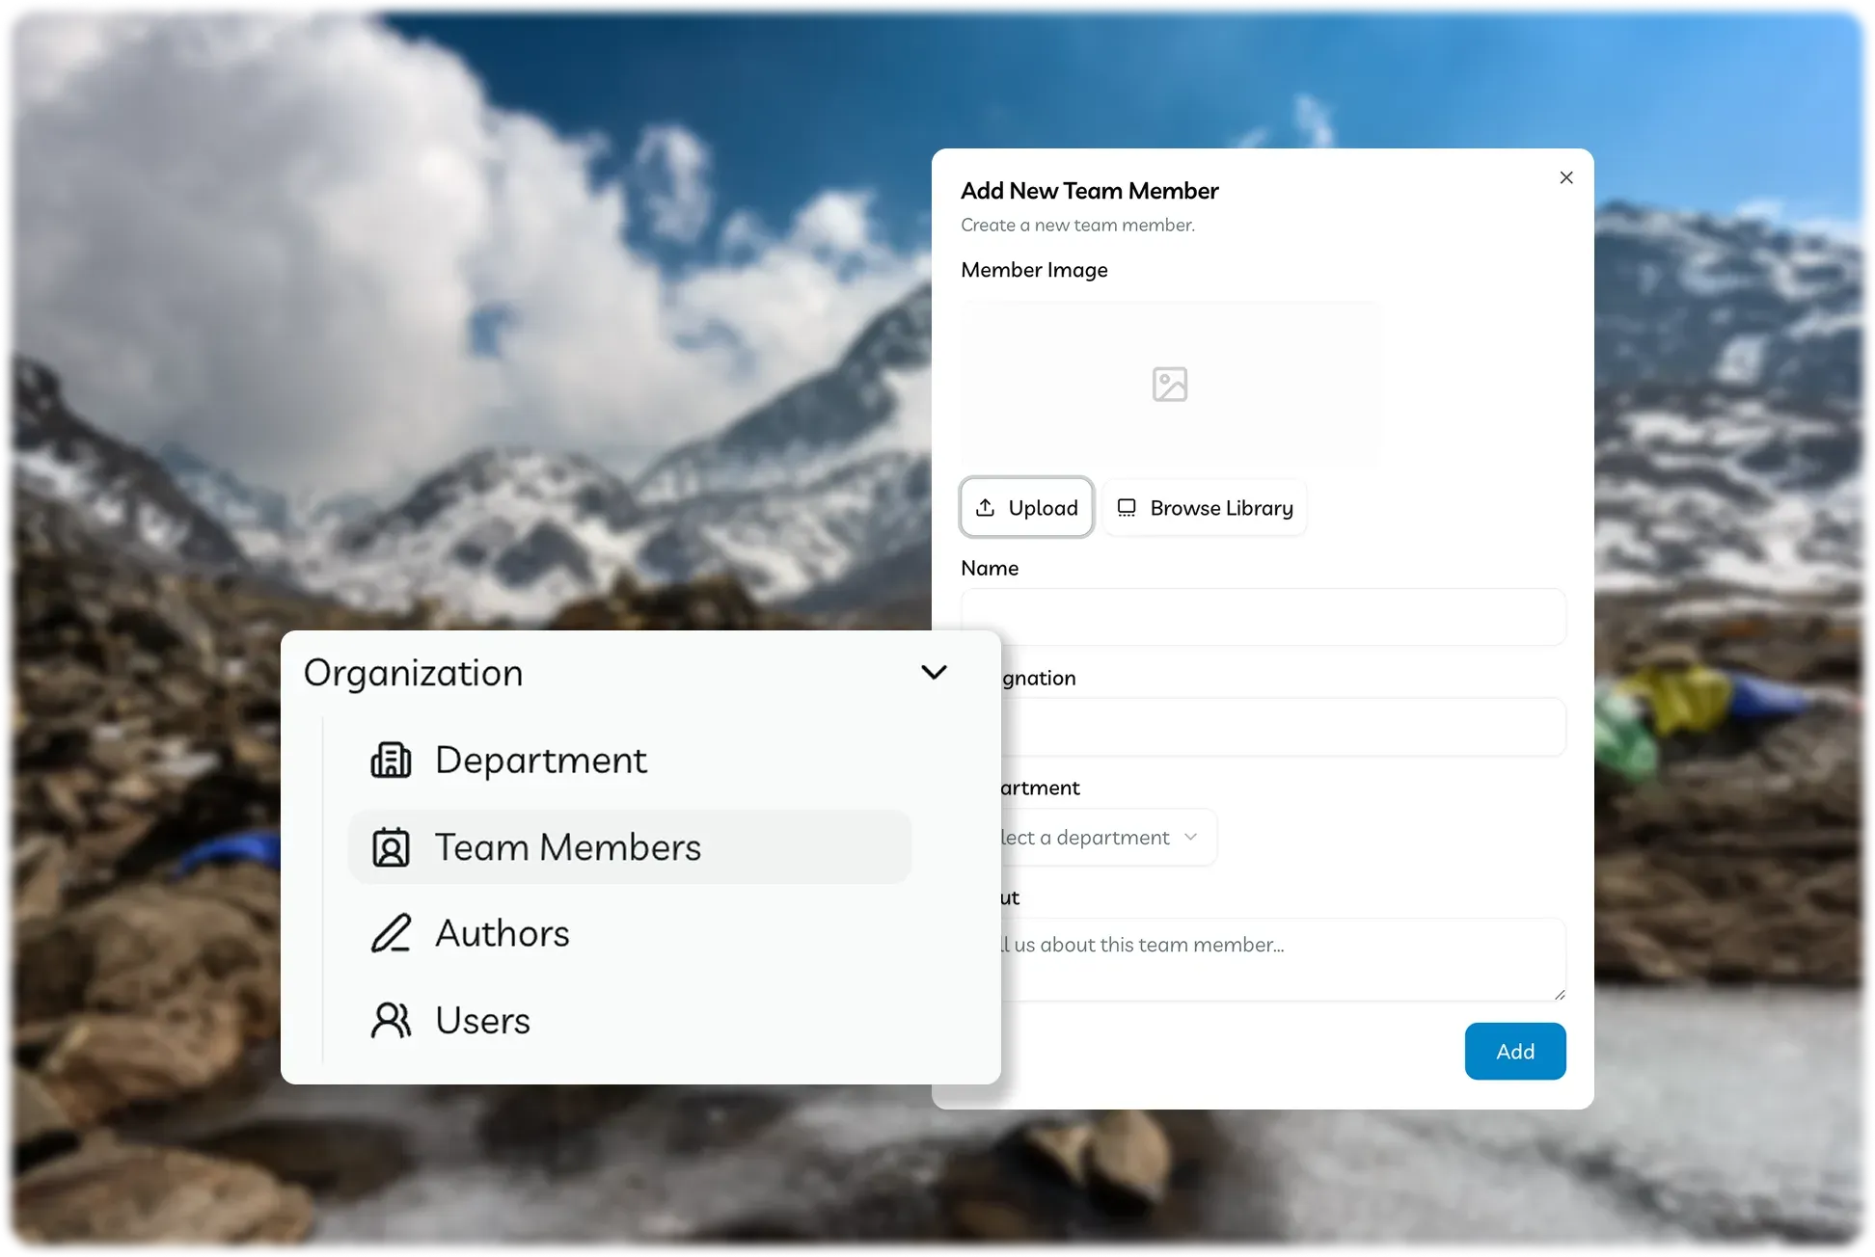Click the image placeholder icon
The width and height of the screenshot is (1875, 1257).
(1170, 385)
